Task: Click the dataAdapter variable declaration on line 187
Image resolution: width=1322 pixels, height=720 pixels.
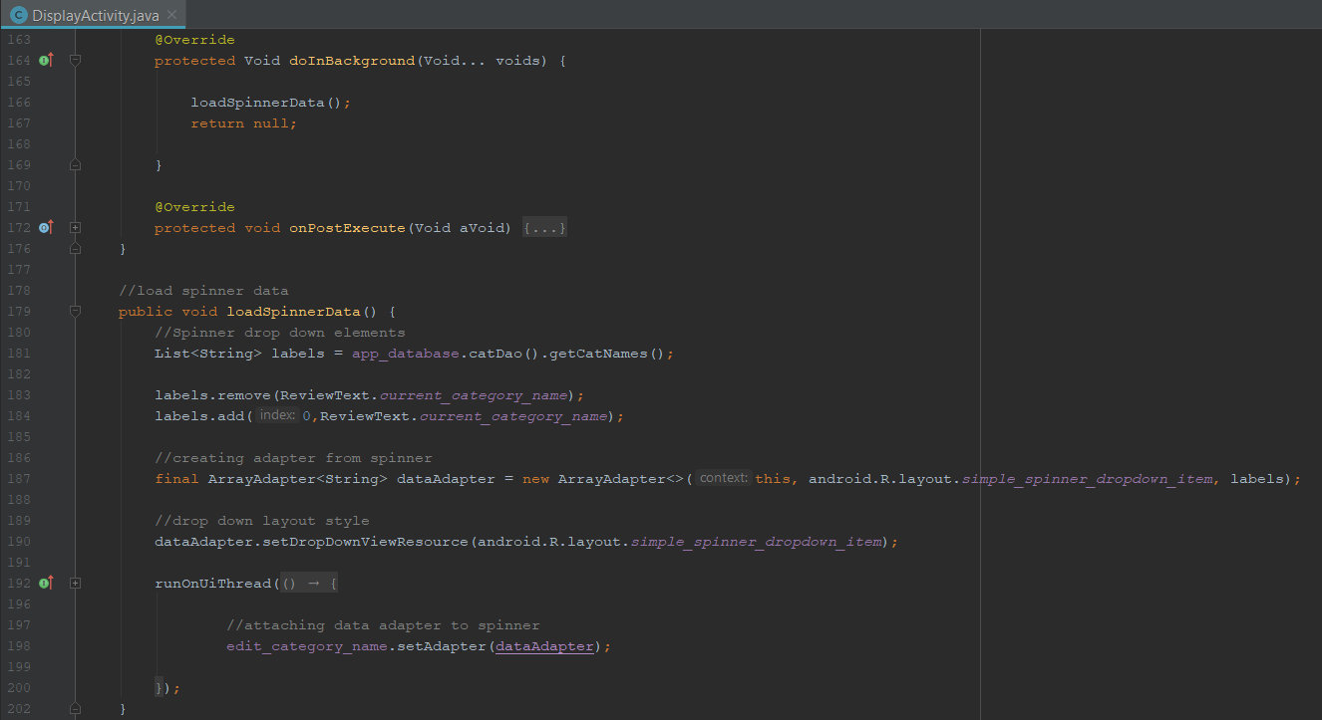Action: [446, 479]
